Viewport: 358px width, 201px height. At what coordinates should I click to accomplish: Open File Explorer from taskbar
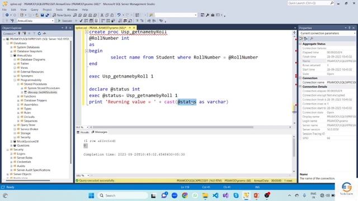click(205, 195)
